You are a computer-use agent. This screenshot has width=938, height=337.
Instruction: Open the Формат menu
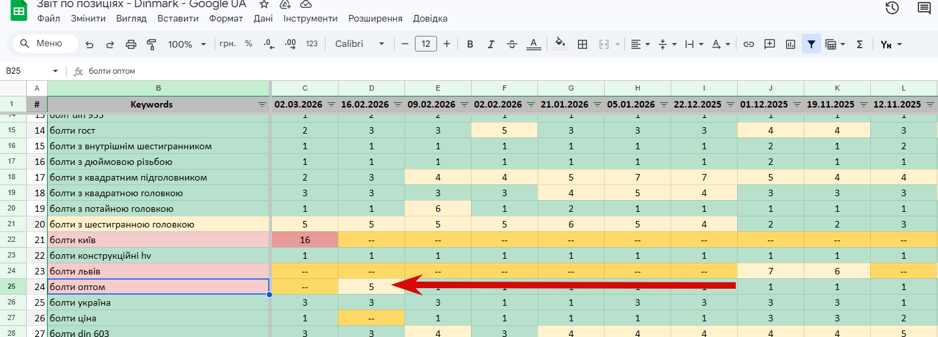point(226,18)
